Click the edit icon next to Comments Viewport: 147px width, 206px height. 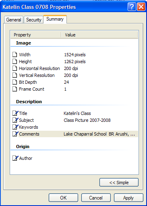(x=15, y=134)
